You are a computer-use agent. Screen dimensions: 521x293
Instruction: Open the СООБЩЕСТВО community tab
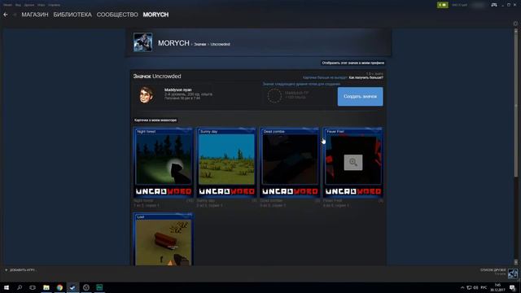click(117, 15)
